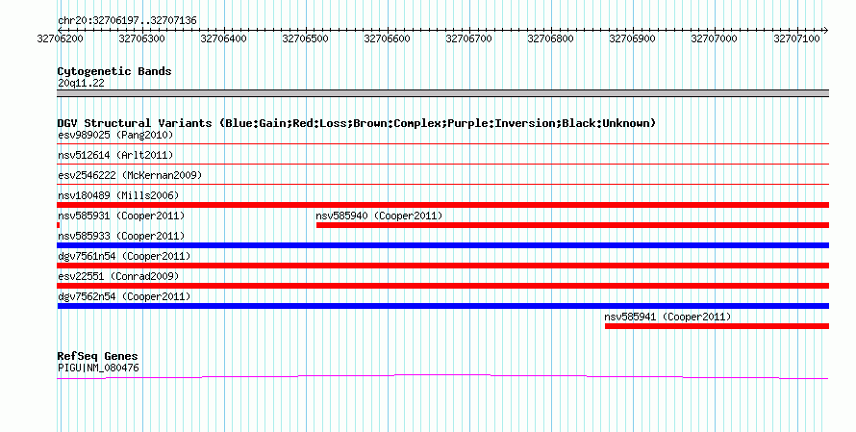Open variant nsv585931 (Cooper2011)
Image resolution: width=856 pixels, height=432 pixels.
tap(121, 216)
